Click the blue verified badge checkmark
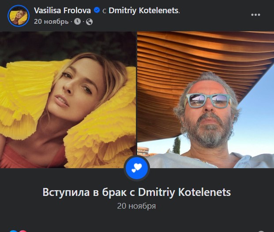The image size is (274, 232). [x=97, y=10]
